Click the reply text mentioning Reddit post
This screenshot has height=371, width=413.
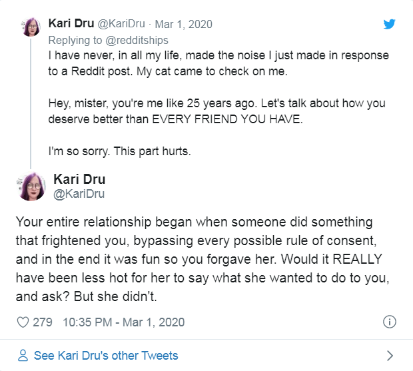[x=218, y=63]
